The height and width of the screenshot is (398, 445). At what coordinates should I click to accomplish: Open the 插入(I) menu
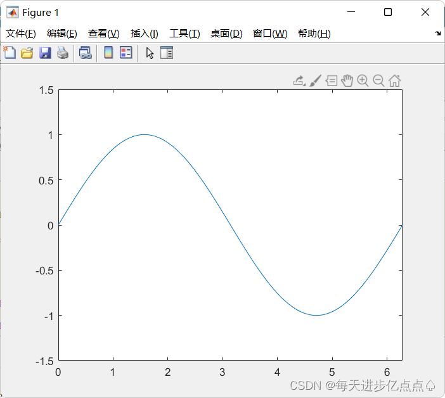click(x=144, y=34)
